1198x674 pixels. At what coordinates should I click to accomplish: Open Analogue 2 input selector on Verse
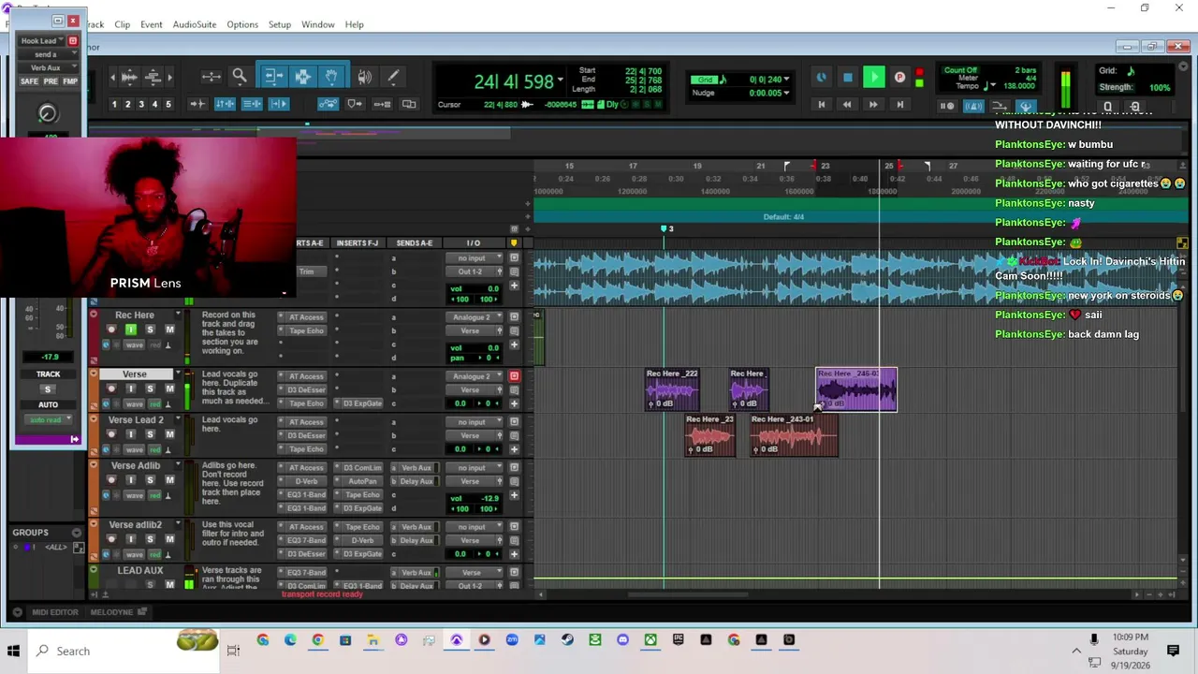476,376
